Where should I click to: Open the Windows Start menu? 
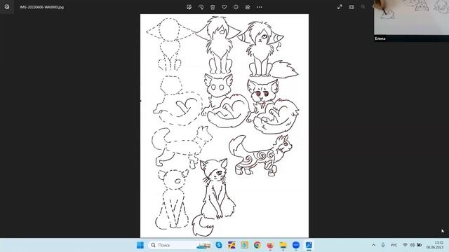(x=140, y=245)
